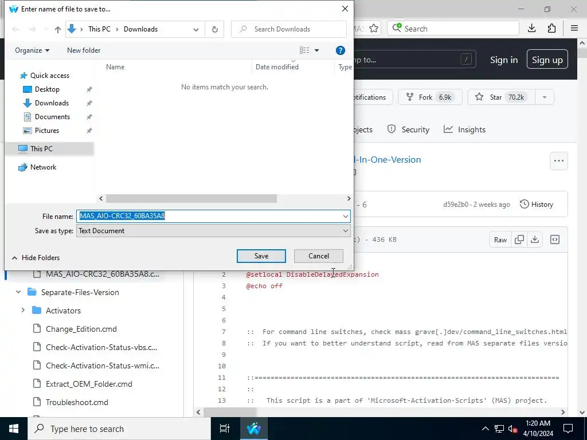Star the GitHub repository
The image size is (587, 440).
(501, 97)
